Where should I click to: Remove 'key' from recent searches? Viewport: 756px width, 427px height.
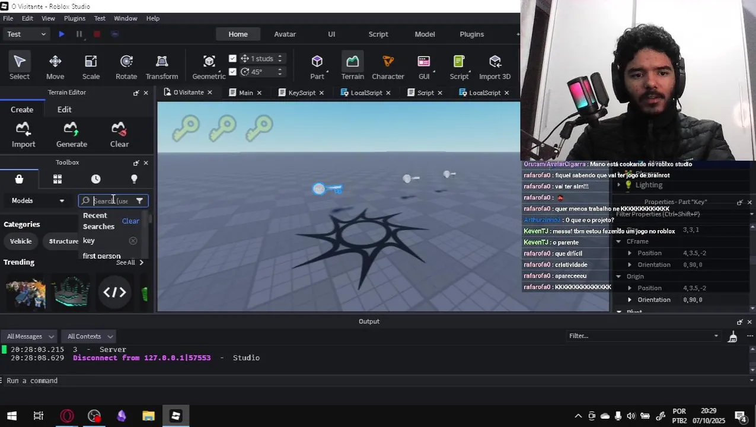[x=133, y=241]
